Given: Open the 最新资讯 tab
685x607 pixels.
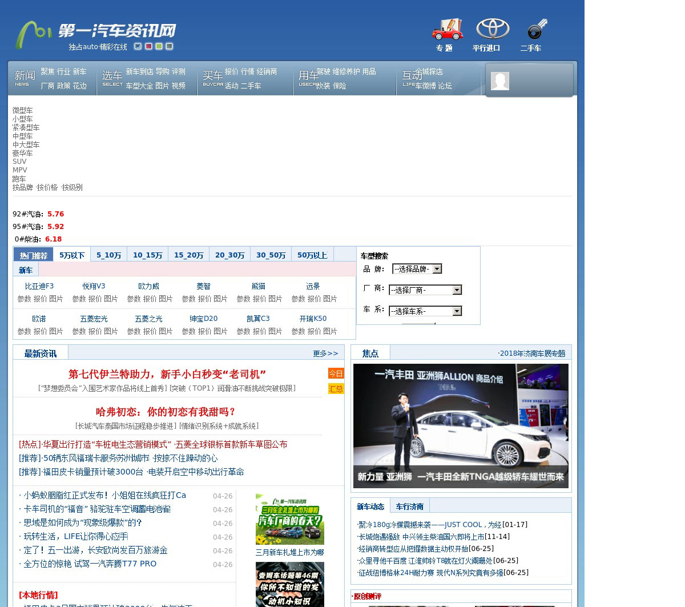Looking at the screenshot, I should tap(40, 353).
